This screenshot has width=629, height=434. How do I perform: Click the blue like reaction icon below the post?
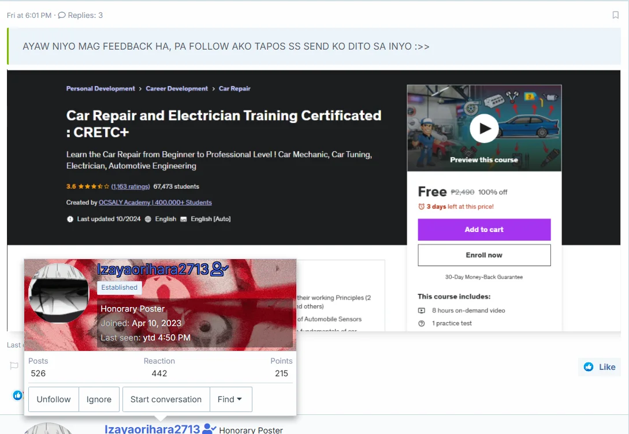18,395
